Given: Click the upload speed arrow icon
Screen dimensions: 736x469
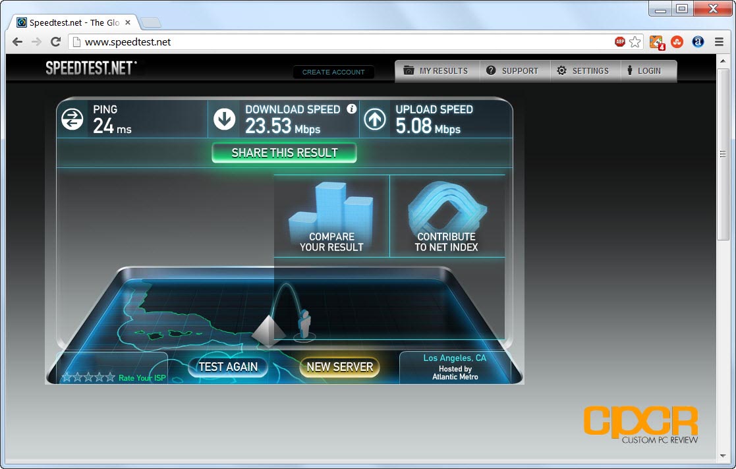Looking at the screenshot, I should (x=374, y=119).
